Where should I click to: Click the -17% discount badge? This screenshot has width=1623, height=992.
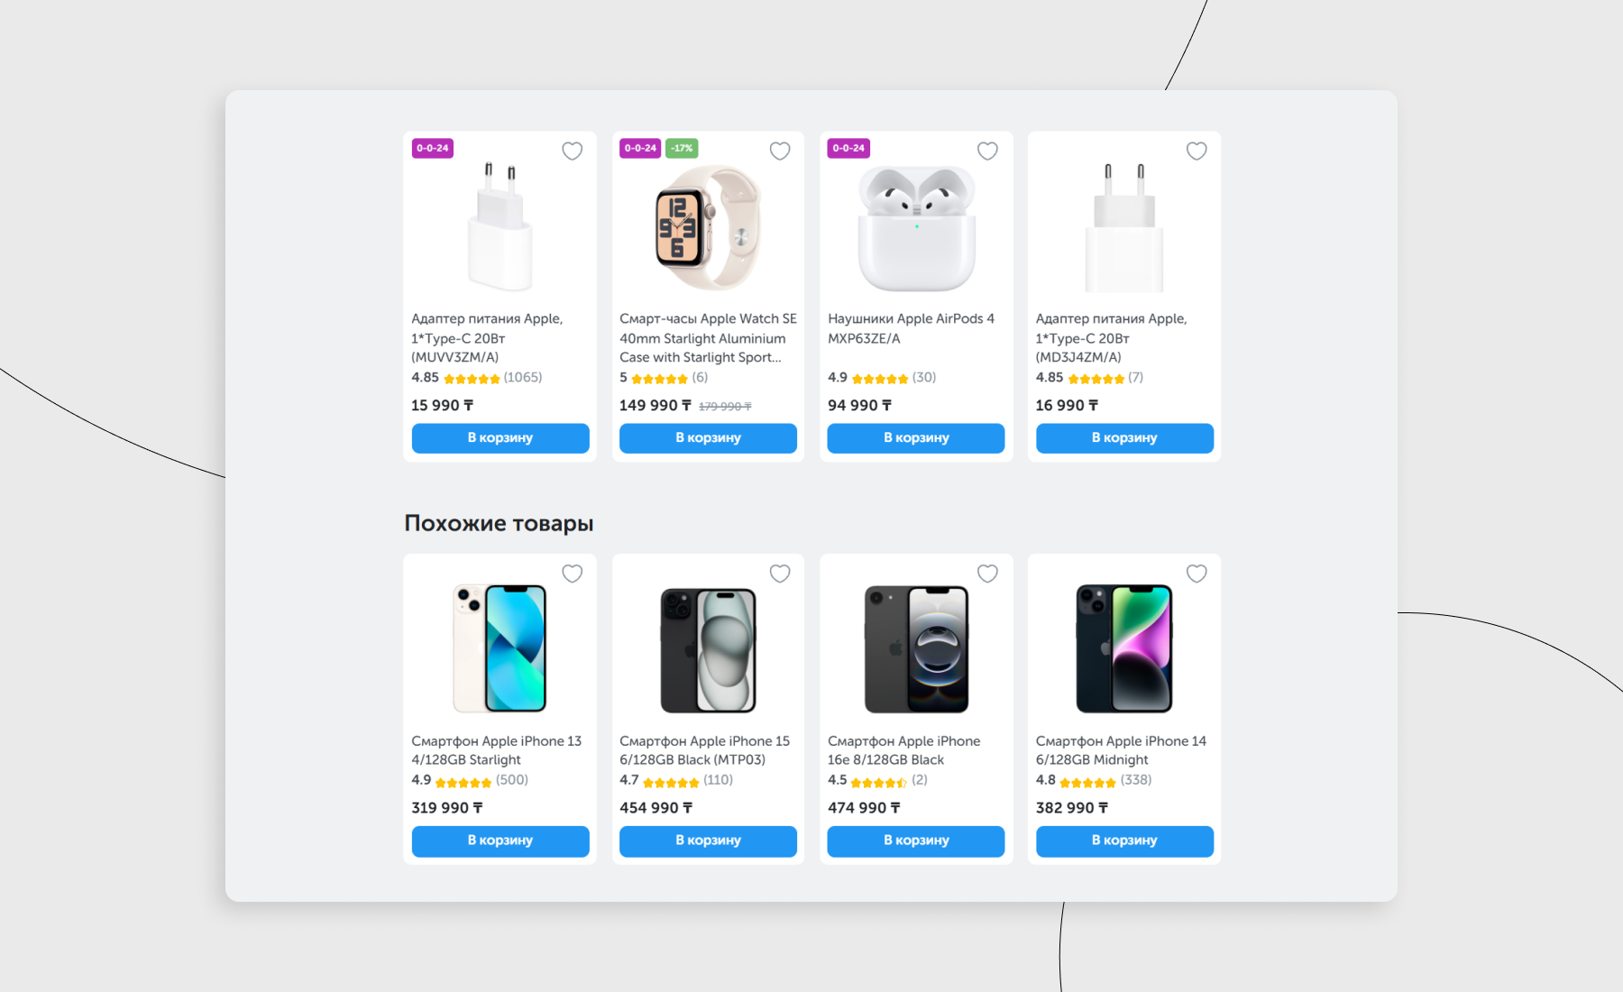tap(682, 148)
